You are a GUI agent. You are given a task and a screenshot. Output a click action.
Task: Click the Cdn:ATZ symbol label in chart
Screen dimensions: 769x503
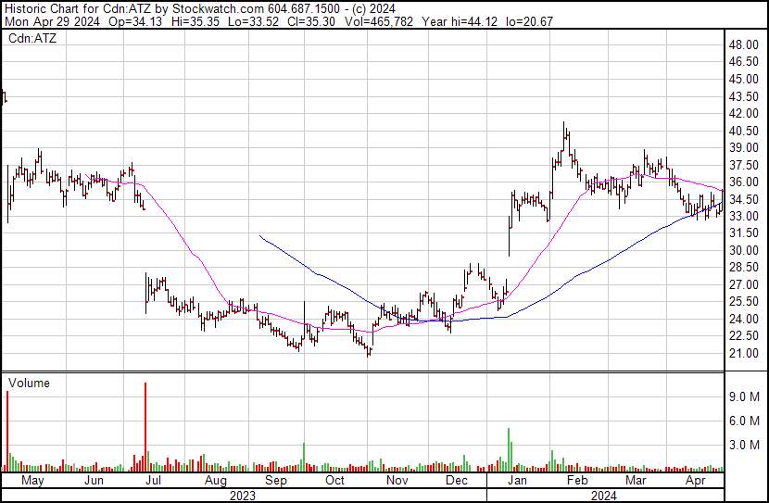(32, 38)
